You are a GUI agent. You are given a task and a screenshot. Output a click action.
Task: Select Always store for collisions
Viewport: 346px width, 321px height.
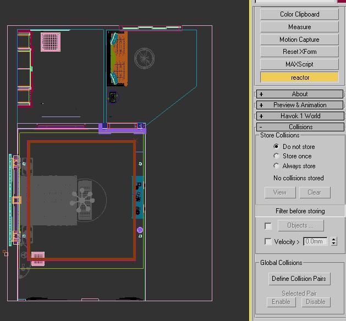(277, 166)
